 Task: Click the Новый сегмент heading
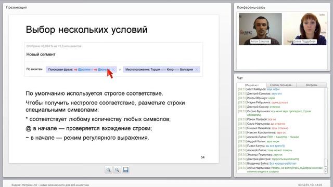pyautogui.click(x=41, y=54)
